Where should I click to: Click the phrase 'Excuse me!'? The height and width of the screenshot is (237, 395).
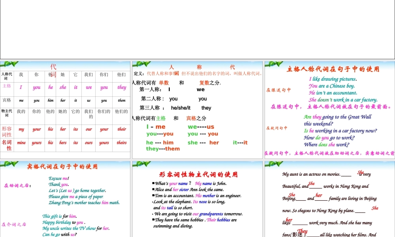59,178
